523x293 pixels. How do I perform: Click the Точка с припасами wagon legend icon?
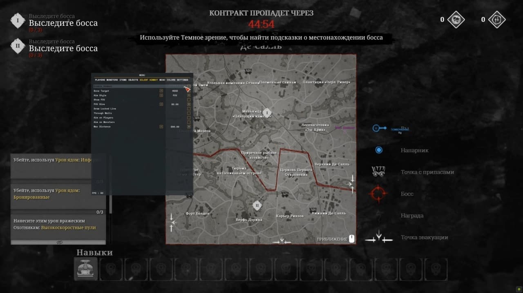coord(378,172)
